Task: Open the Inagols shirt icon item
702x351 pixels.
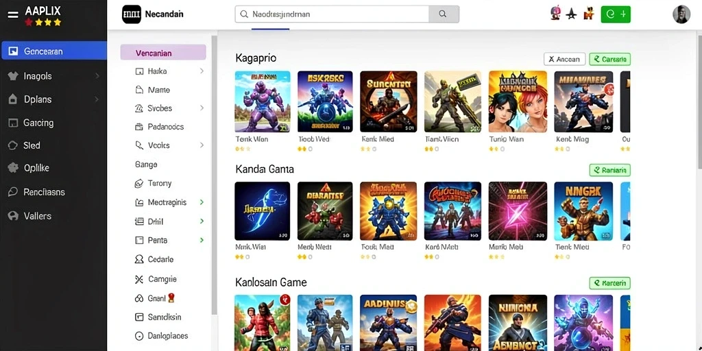Action: tap(13, 76)
